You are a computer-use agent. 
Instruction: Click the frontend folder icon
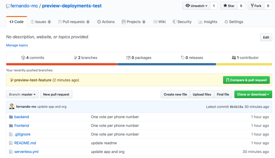pos(11,125)
